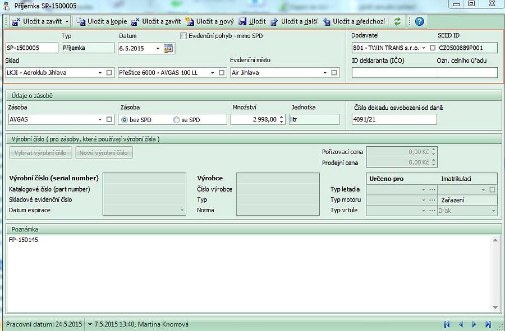505x331 pixels.
Task: Open the Evidenční místo Air Jihlava dropdown
Action: click(325, 73)
